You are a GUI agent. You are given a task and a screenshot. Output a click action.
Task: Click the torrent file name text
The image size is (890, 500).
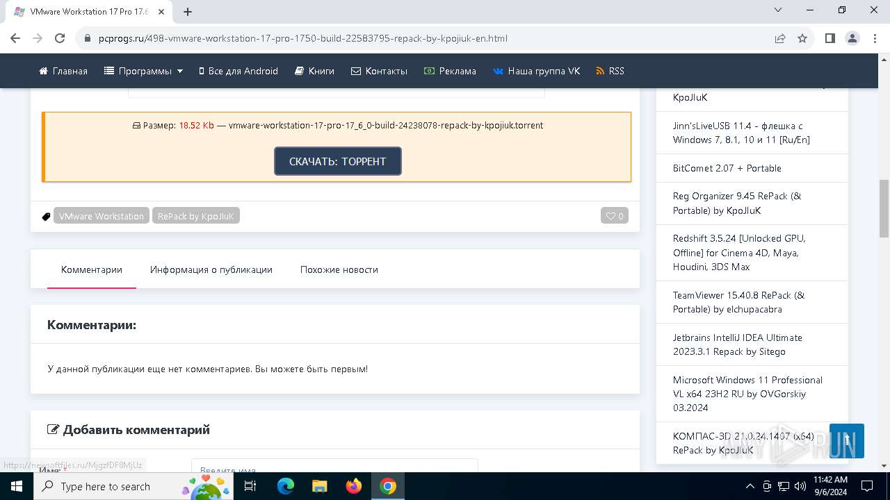coord(386,125)
